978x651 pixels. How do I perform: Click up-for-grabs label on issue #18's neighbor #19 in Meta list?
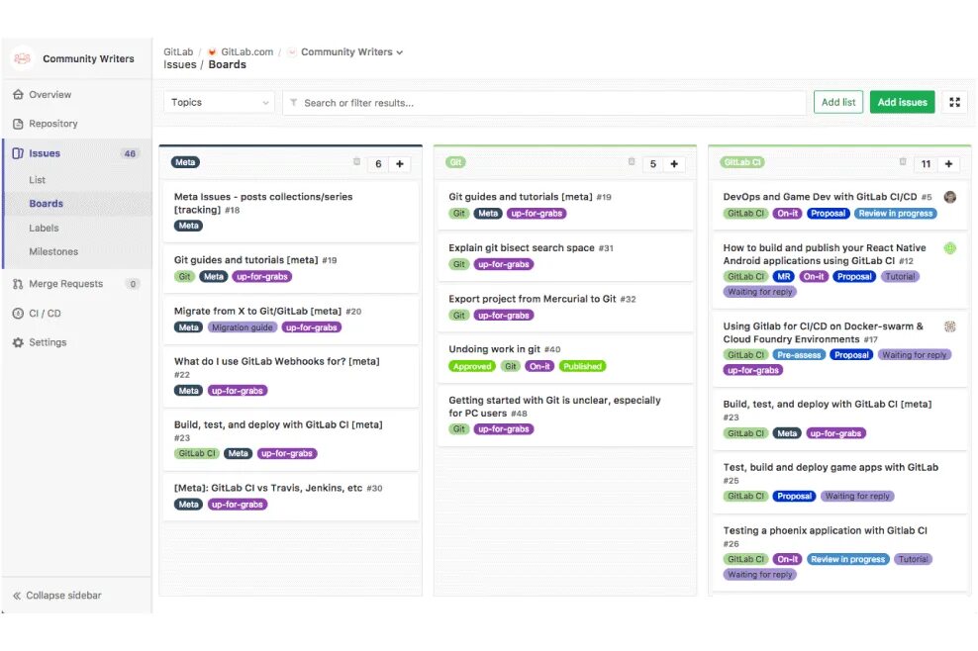point(262,277)
